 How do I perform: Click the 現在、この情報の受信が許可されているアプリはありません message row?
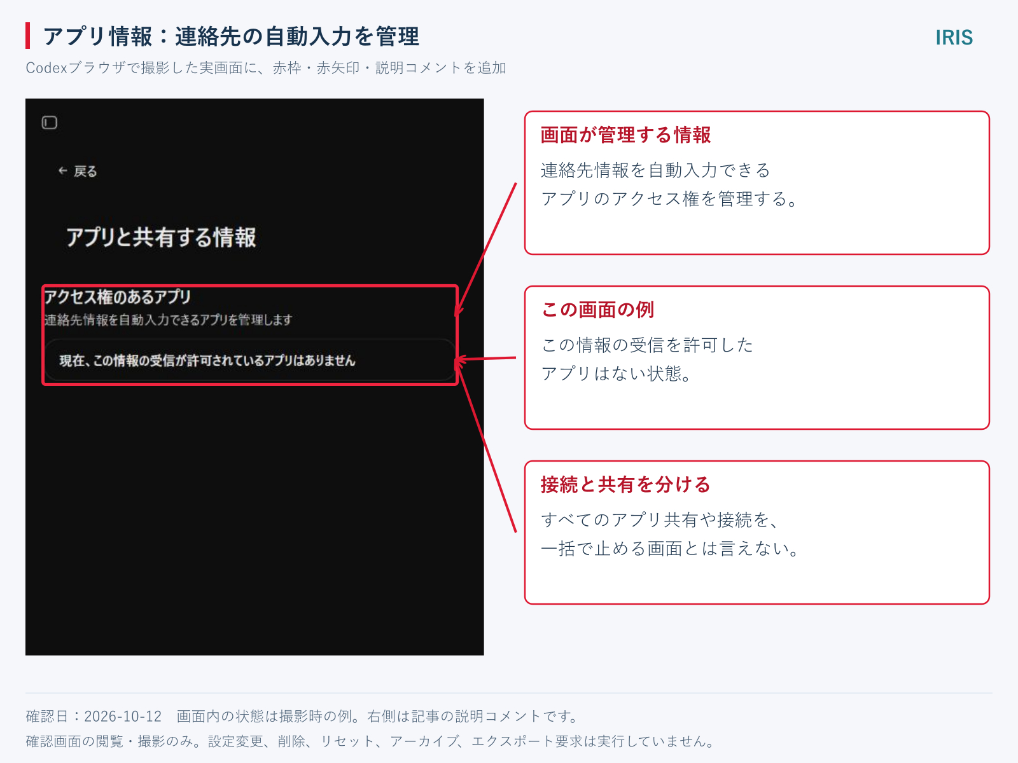pyautogui.click(x=250, y=361)
